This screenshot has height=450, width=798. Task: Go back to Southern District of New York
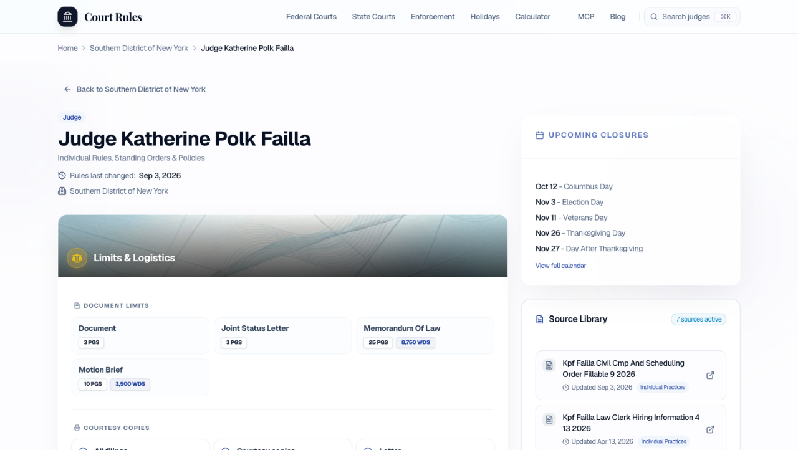click(x=135, y=89)
